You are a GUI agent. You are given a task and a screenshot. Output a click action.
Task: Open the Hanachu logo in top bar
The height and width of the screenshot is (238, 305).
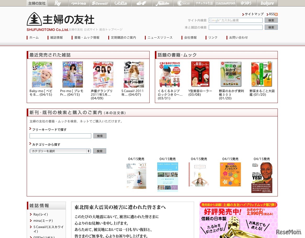coord(163,3)
